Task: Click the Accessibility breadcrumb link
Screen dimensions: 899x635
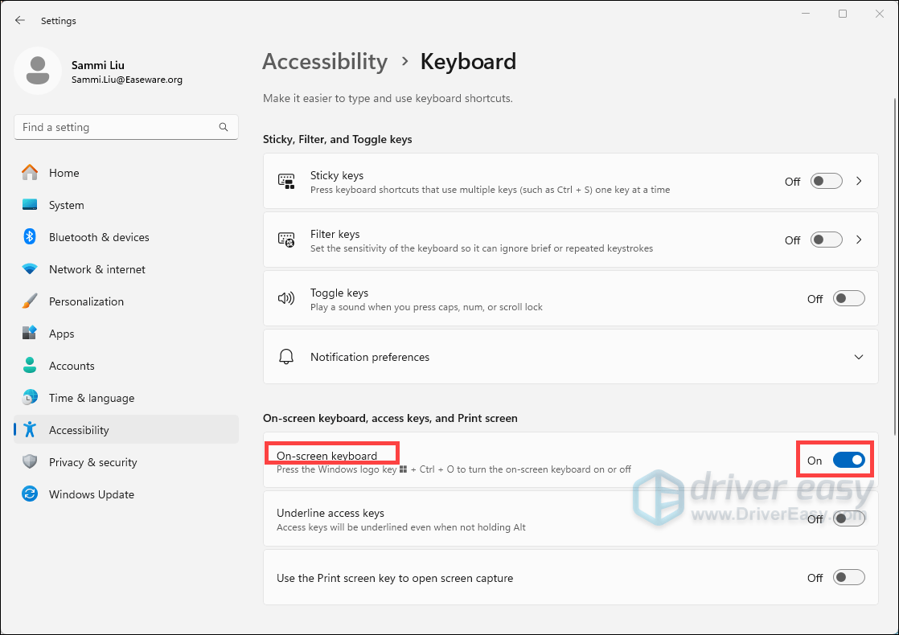Action: (325, 62)
